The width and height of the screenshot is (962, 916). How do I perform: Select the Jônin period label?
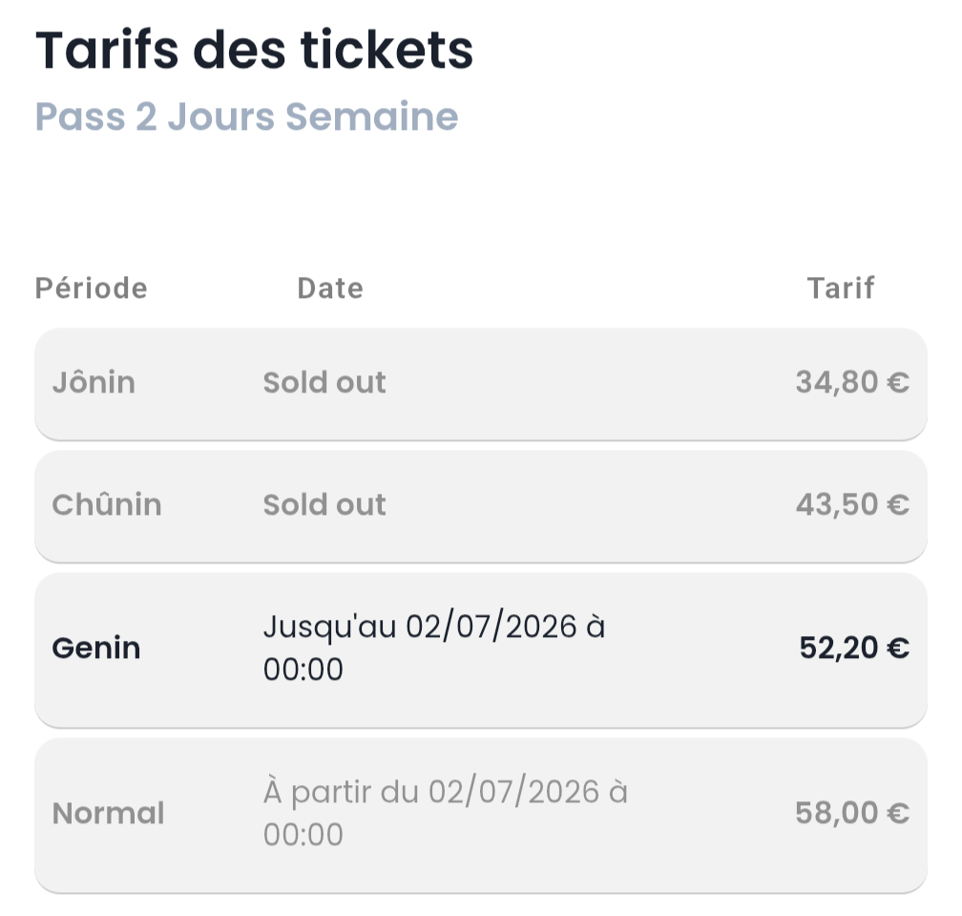click(x=94, y=383)
